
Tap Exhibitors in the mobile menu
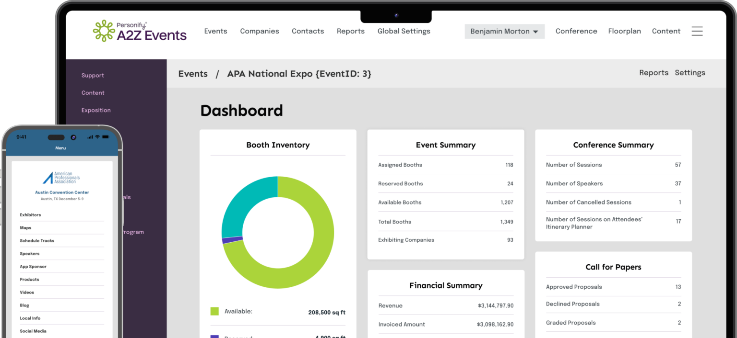pyautogui.click(x=30, y=214)
